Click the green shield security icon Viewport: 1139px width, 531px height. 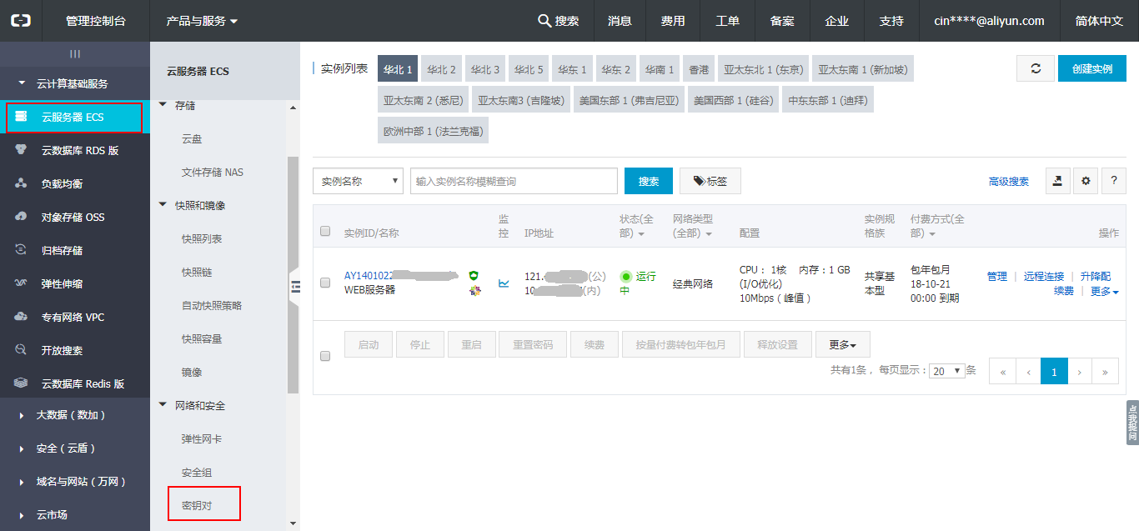tap(474, 275)
